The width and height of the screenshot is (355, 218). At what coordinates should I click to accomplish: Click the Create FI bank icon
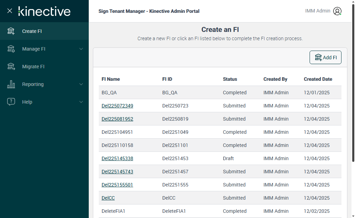tap(11, 31)
